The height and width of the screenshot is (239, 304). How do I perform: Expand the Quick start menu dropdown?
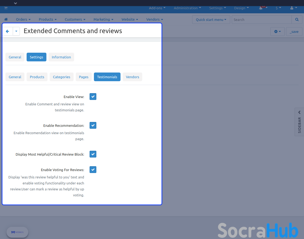(x=211, y=20)
